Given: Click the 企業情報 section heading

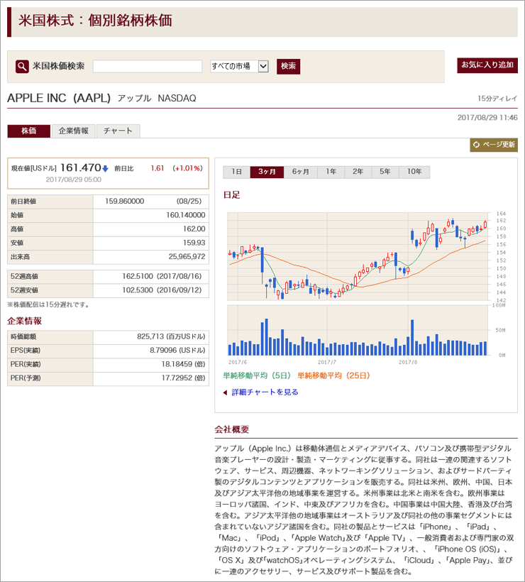Looking at the screenshot, I should pyautogui.click(x=25, y=321).
